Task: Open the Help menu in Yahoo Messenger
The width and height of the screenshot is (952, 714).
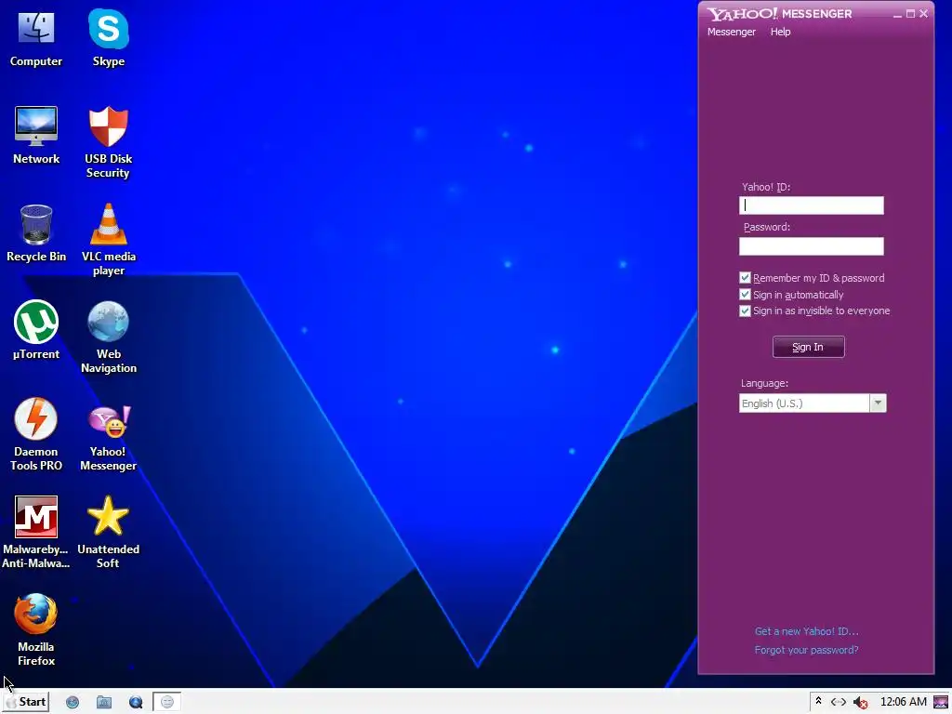Action: click(780, 32)
